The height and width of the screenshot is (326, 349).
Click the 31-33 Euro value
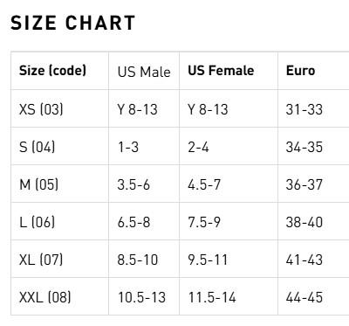coord(305,109)
